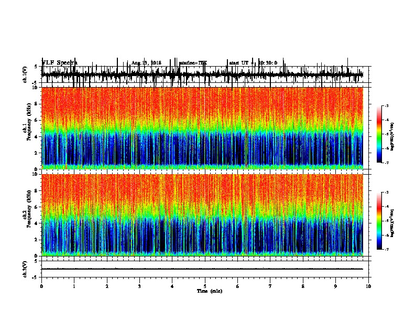Select the ch.2 color bar log(PSD) label
The height and width of the screenshot is (321, 415).
click(x=392, y=223)
